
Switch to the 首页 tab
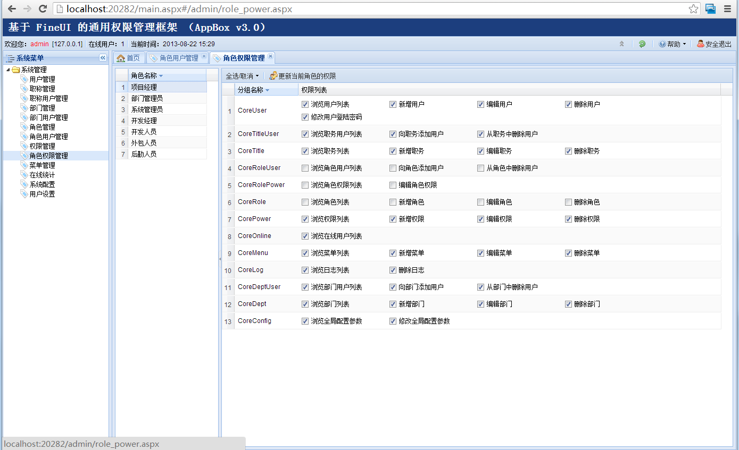point(128,58)
